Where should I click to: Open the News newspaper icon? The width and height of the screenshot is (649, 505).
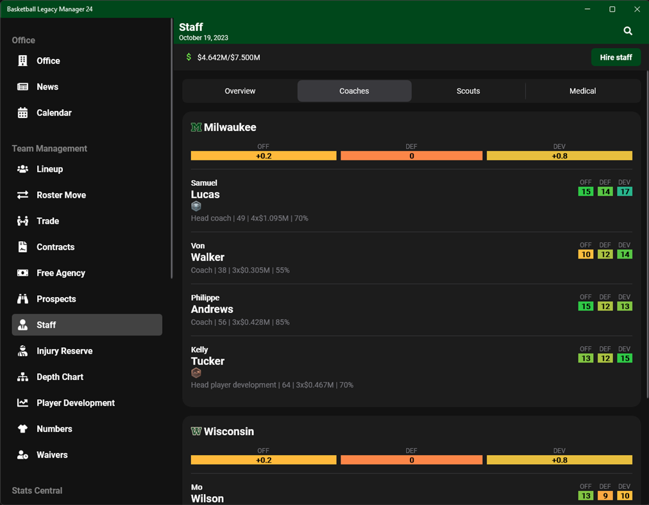(x=22, y=87)
